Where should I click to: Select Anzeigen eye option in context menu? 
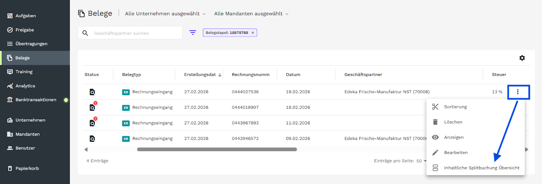[454, 137]
